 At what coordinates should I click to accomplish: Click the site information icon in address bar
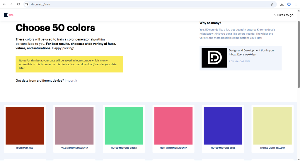point(27,4)
